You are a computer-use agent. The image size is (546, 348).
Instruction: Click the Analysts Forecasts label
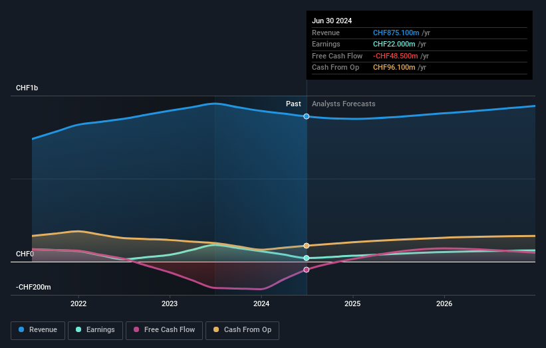pyautogui.click(x=344, y=104)
